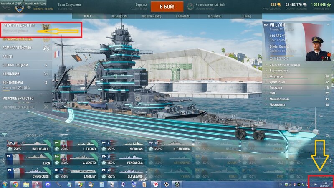The height and width of the screenshot is (188, 334).
Task: Open Windows Explorer folder in taskbar
Action: click(26, 185)
